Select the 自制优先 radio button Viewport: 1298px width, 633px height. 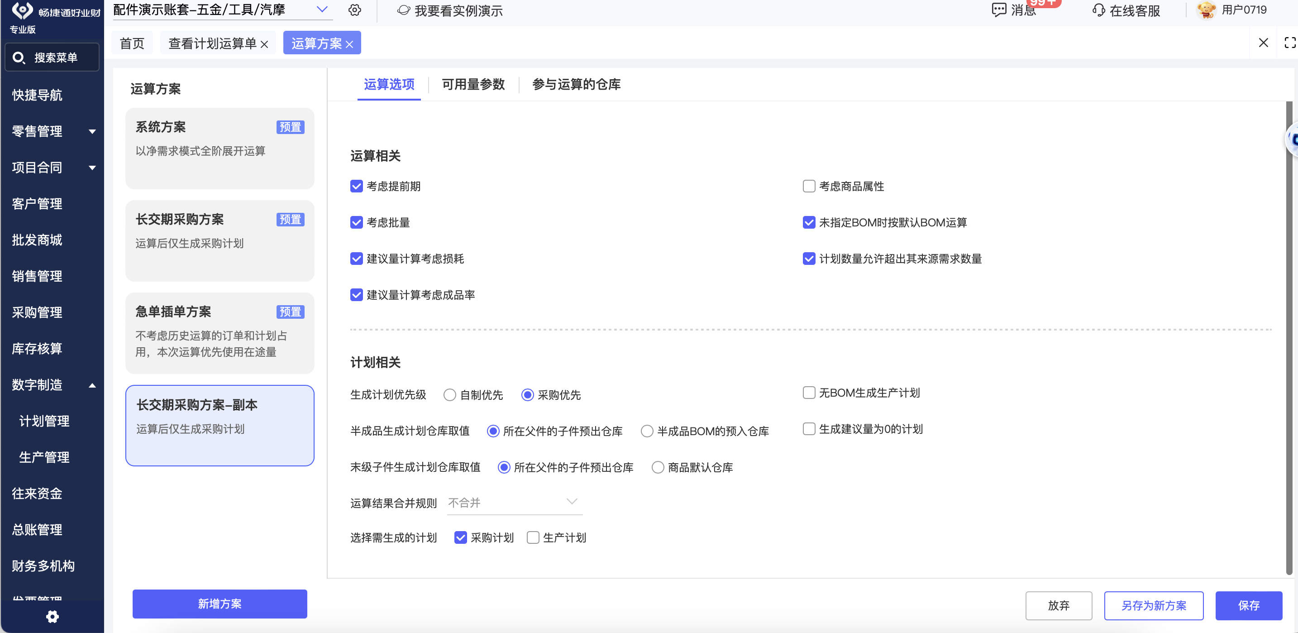[449, 395]
